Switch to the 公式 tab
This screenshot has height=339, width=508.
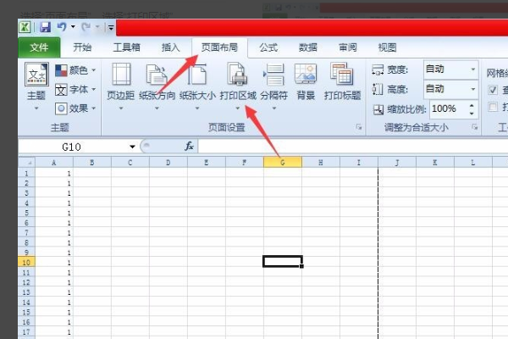tap(268, 47)
